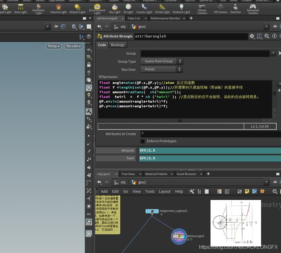The height and width of the screenshot is (253, 281).
Task: Add a VR Camera shelf tool
Action: point(220,9)
